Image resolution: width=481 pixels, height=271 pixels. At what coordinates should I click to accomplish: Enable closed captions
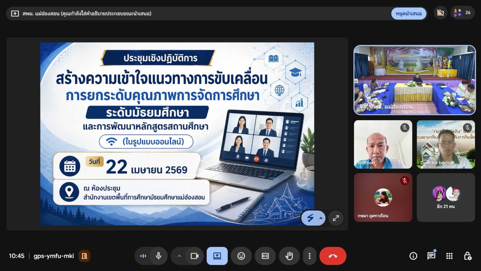pos(265,256)
